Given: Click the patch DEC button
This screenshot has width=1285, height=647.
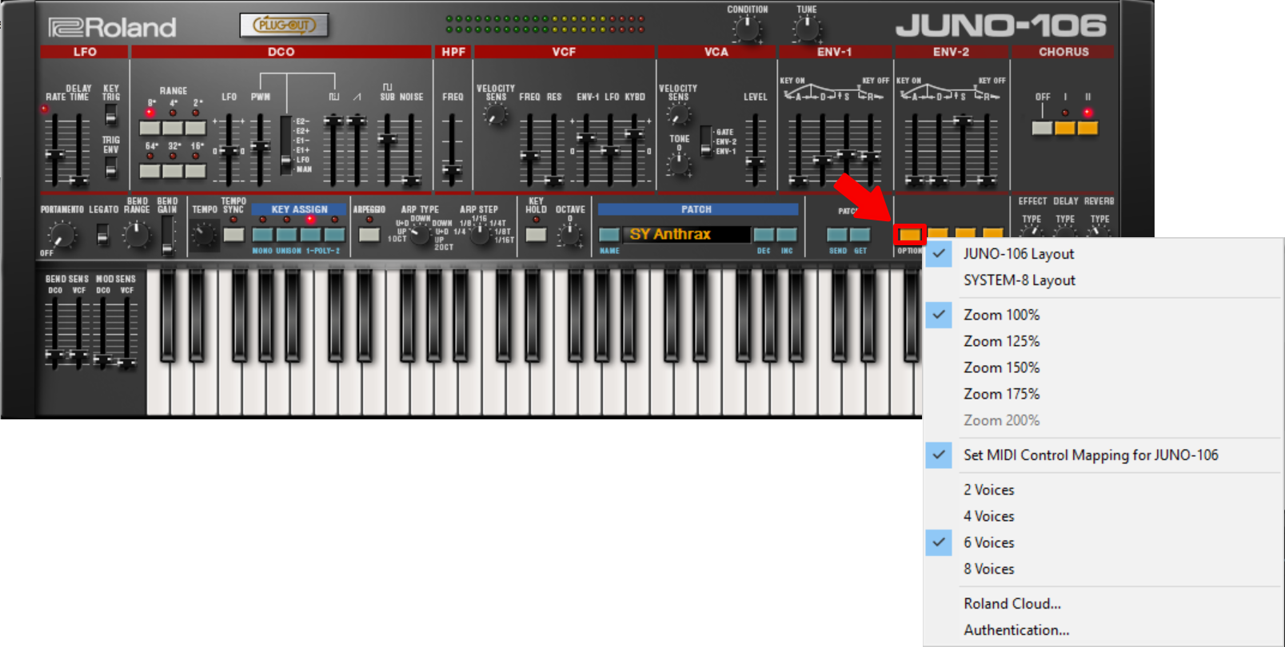Looking at the screenshot, I should click(764, 234).
